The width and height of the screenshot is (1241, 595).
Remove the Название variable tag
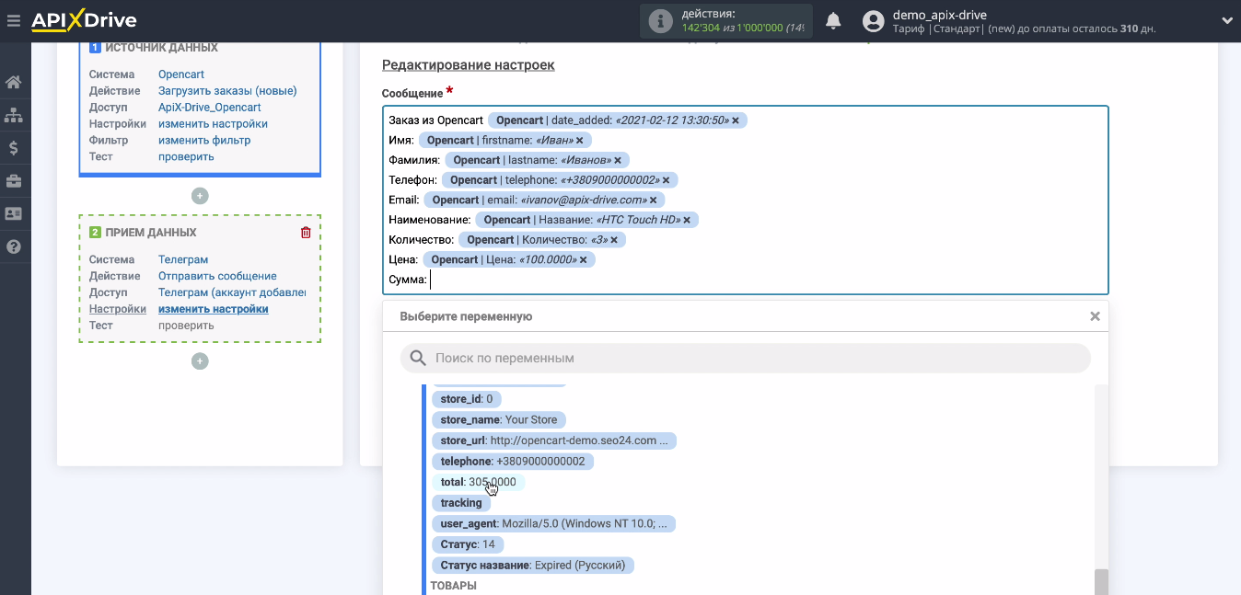(x=687, y=221)
